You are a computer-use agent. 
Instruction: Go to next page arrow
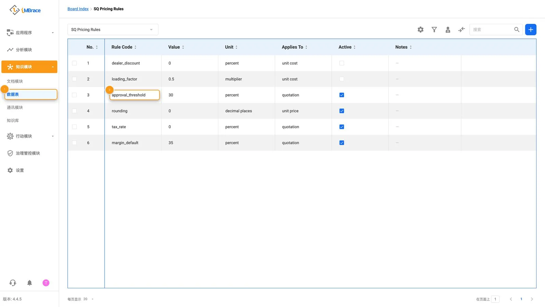(532, 299)
